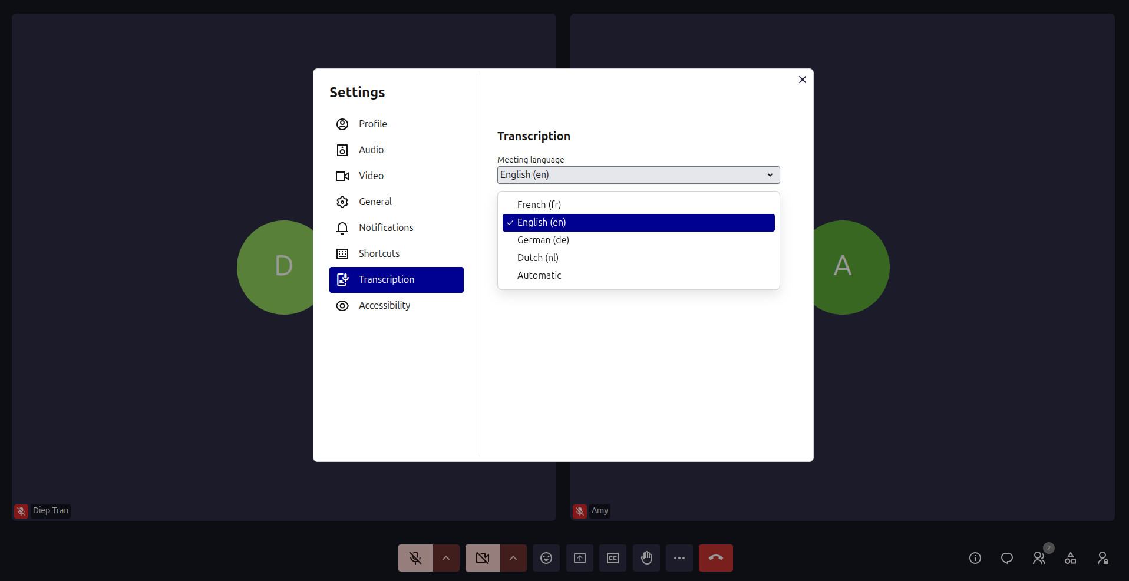
Task: Open the more options menu
Action: 679,558
